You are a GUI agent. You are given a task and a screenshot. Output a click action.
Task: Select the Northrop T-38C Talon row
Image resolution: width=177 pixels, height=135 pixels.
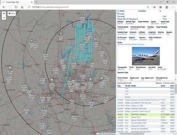click(x=146, y=109)
